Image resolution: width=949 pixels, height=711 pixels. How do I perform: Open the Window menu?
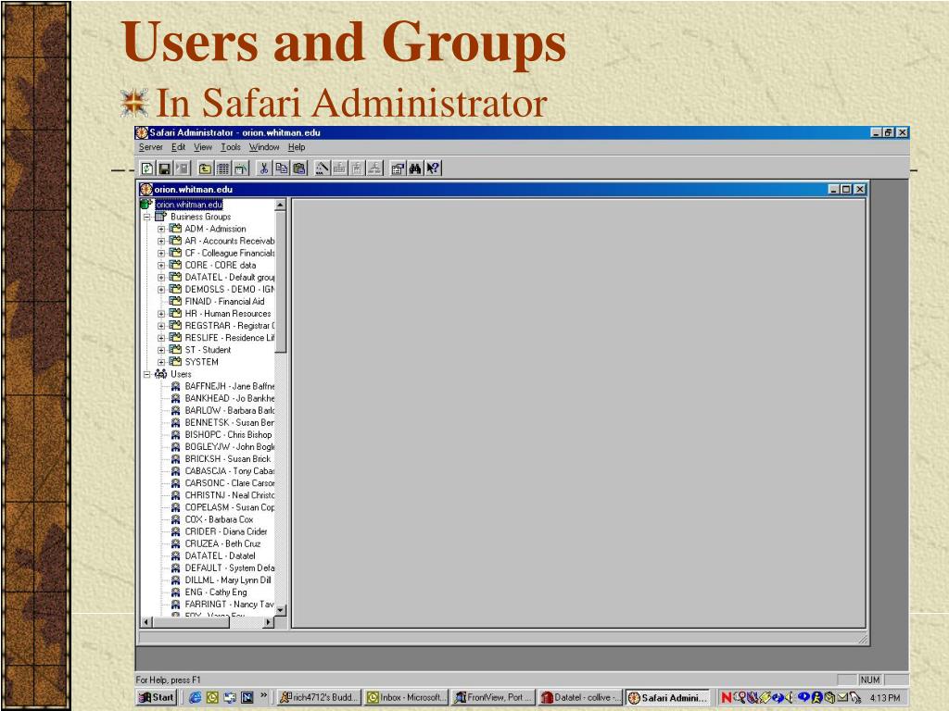[264, 147]
